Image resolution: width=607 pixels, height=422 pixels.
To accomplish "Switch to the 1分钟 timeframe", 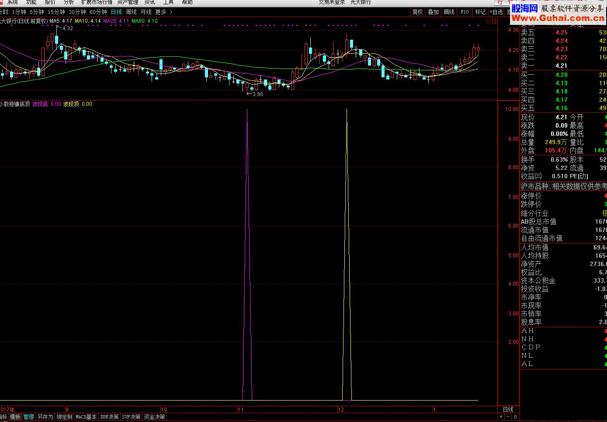I will (x=19, y=12).
